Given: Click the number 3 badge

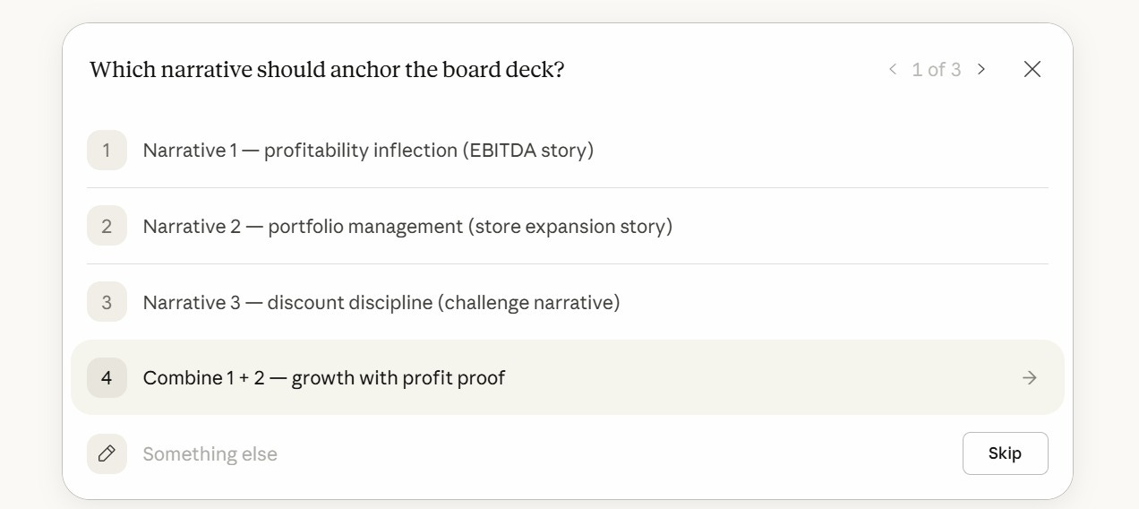Looking at the screenshot, I should coord(107,302).
